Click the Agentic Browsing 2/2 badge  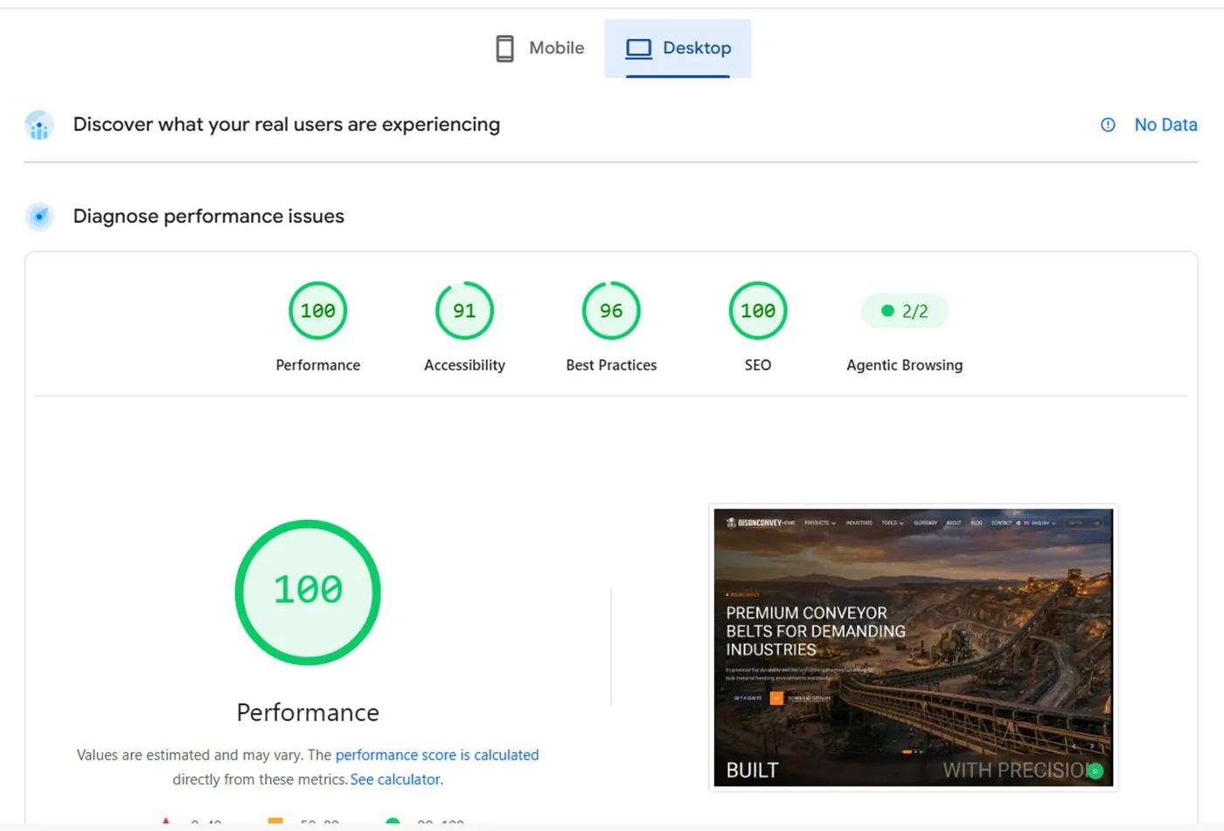(x=905, y=311)
